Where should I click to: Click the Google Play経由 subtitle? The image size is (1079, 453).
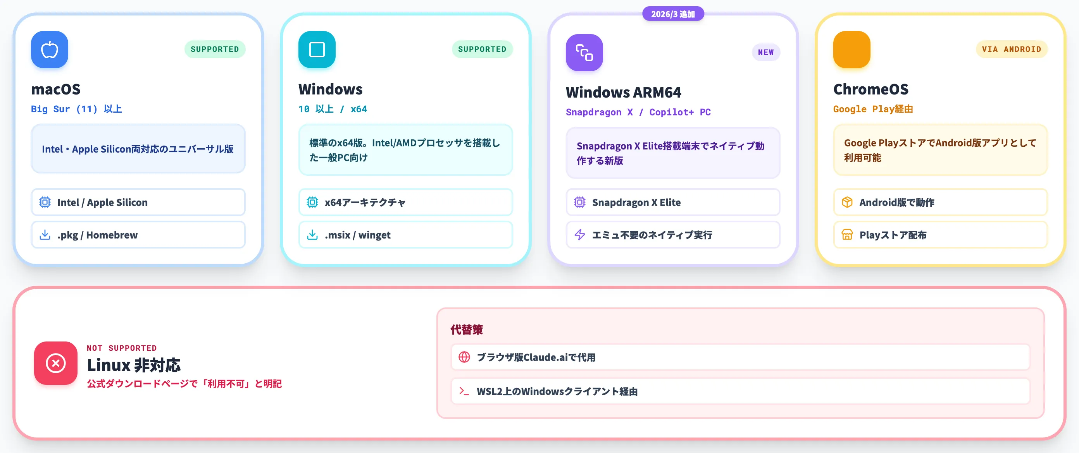[873, 109]
